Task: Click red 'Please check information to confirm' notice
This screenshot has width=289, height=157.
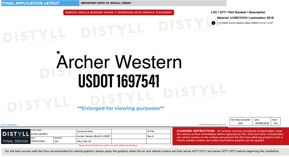Action: point(108,145)
